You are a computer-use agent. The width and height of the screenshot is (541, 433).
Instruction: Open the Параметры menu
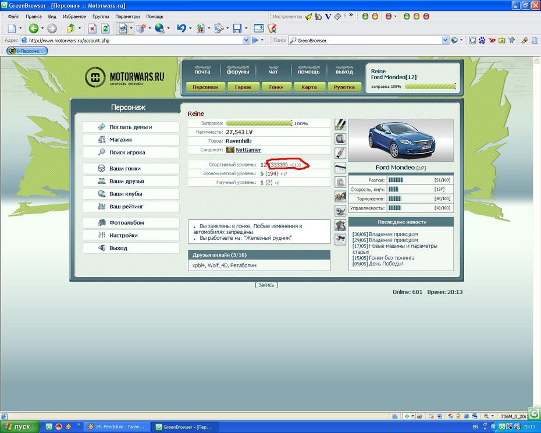pyautogui.click(x=127, y=16)
